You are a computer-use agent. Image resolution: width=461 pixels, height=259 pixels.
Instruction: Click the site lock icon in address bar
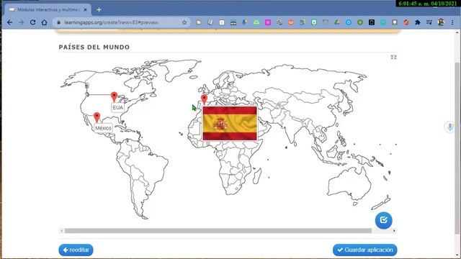[58, 22]
